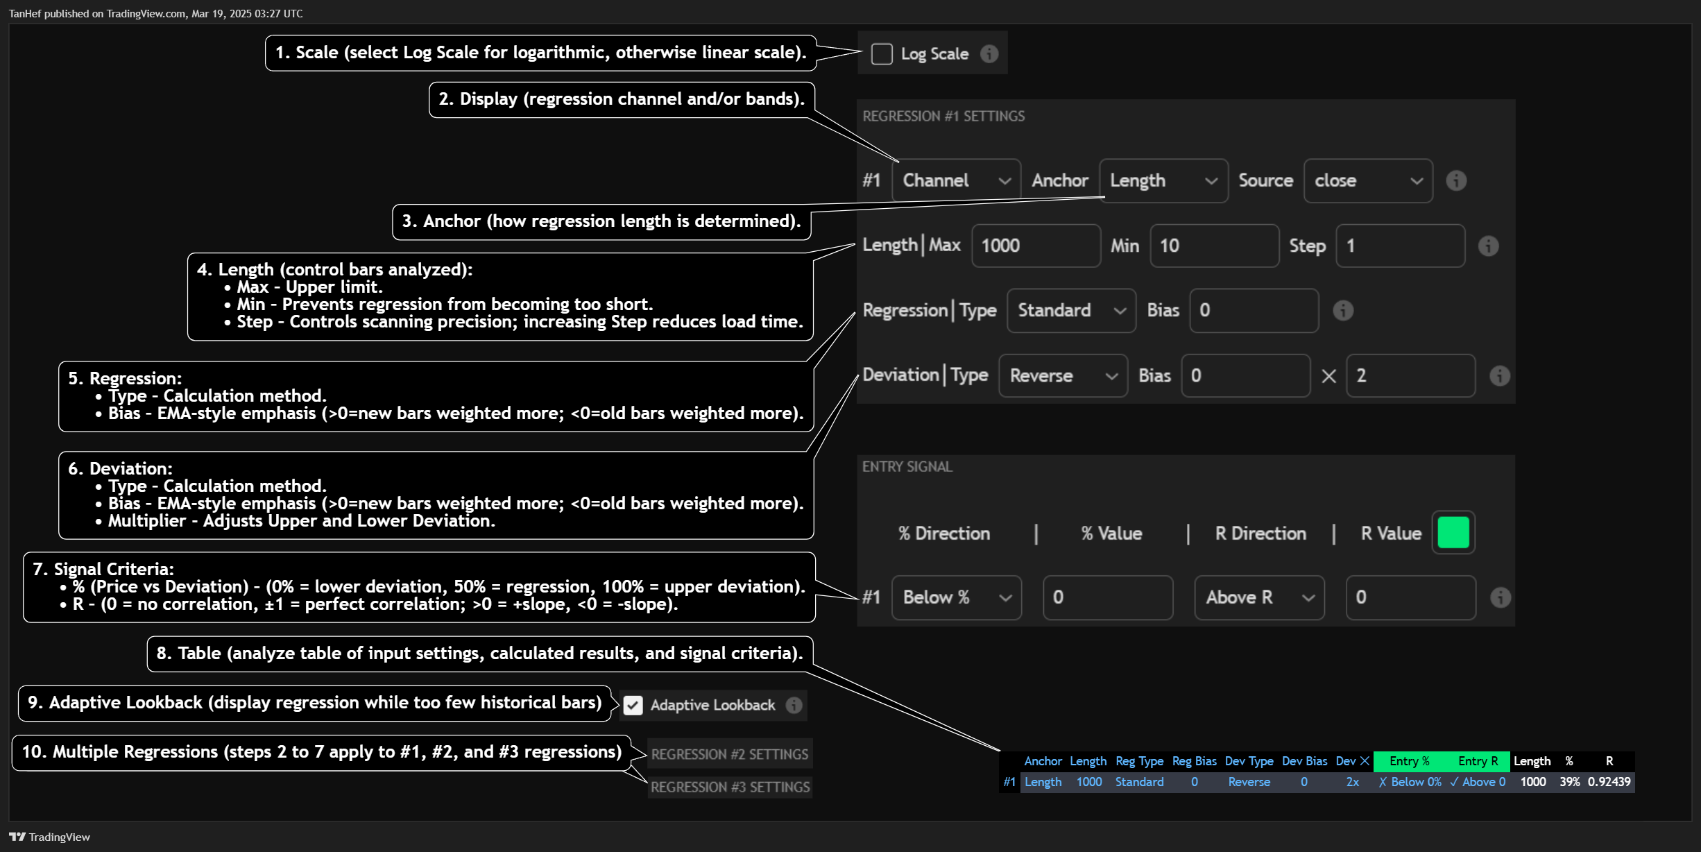The image size is (1701, 852).
Task: Click the Reg Type table header
Action: (x=1139, y=761)
